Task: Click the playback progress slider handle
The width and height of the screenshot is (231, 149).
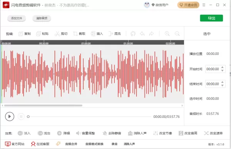Action: (28, 117)
